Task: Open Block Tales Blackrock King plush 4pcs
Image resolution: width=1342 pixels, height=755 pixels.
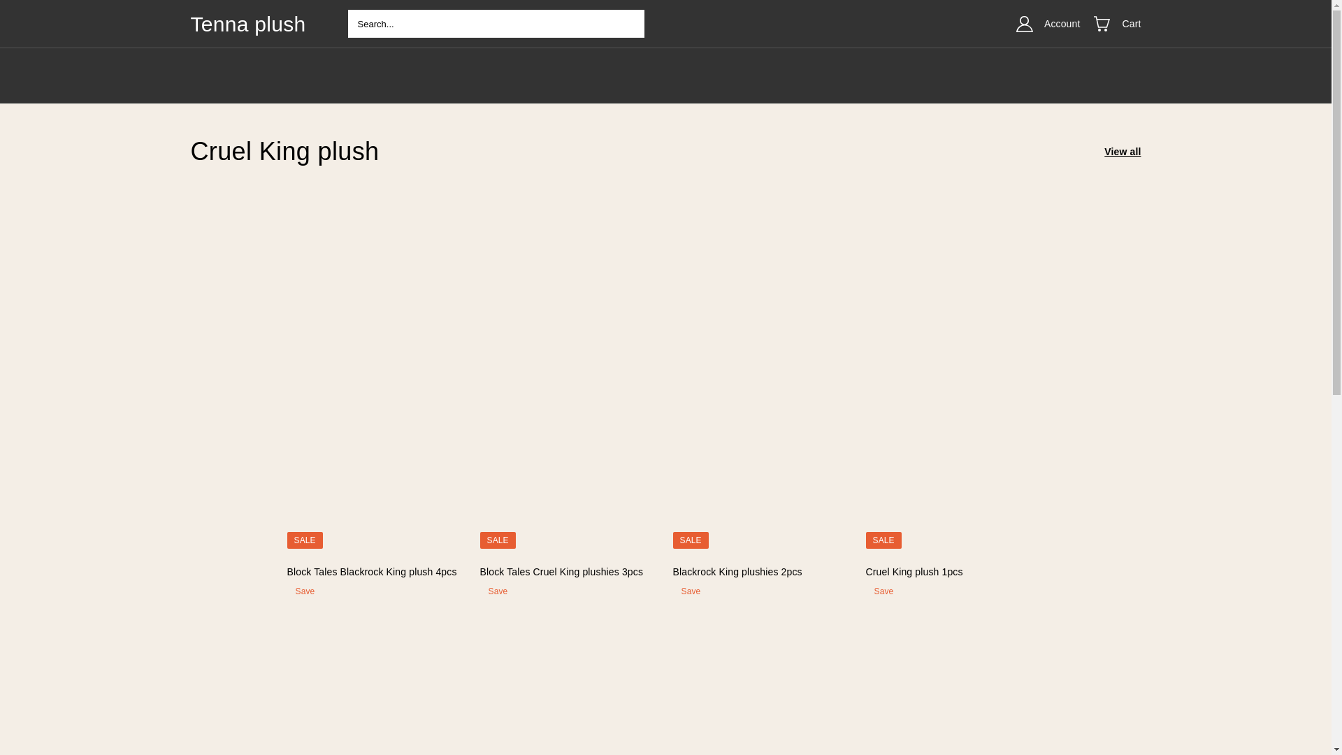Action: [371, 572]
